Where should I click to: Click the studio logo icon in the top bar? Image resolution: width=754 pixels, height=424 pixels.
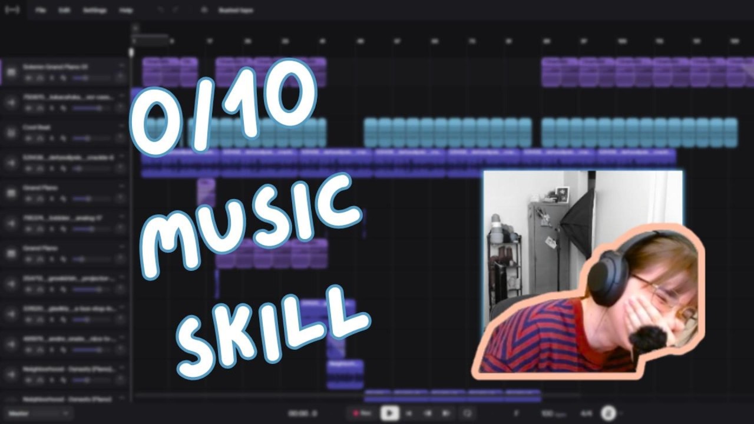(12, 11)
